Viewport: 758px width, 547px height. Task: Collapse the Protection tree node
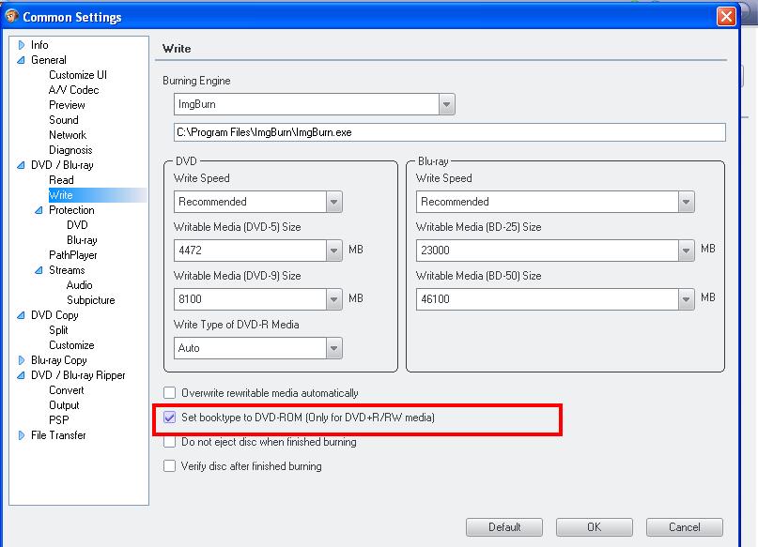click(x=39, y=210)
